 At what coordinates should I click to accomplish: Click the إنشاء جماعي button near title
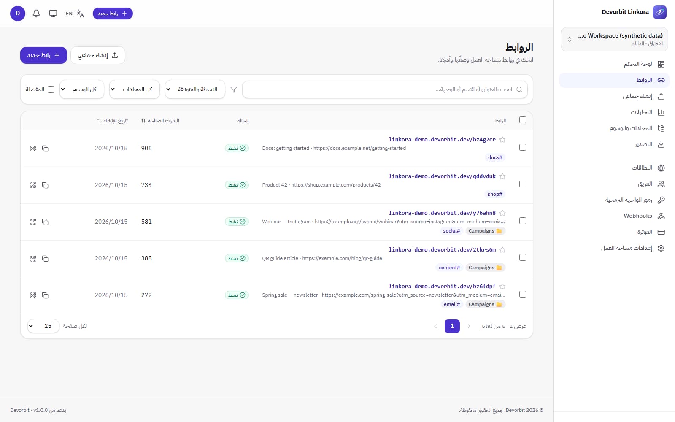(x=98, y=55)
